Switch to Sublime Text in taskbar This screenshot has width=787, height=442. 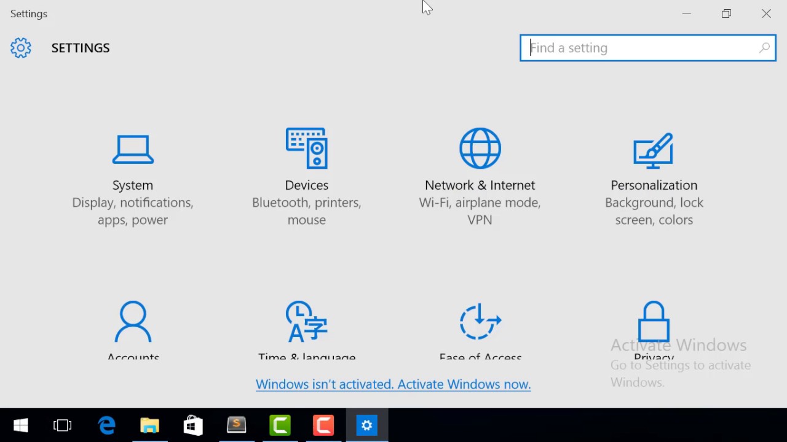[x=237, y=425]
